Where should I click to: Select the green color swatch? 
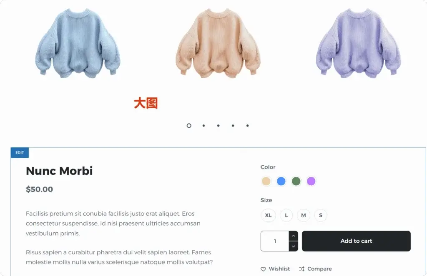296,181
